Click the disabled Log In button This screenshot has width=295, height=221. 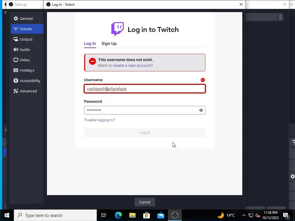tap(145, 132)
